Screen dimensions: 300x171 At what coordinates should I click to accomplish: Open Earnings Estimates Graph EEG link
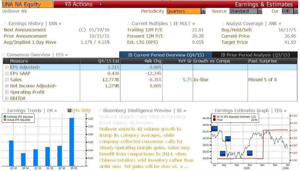click(250, 110)
